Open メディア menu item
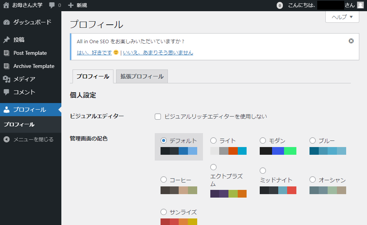Viewport: 367px width, 225px height. tap(30, 80)
